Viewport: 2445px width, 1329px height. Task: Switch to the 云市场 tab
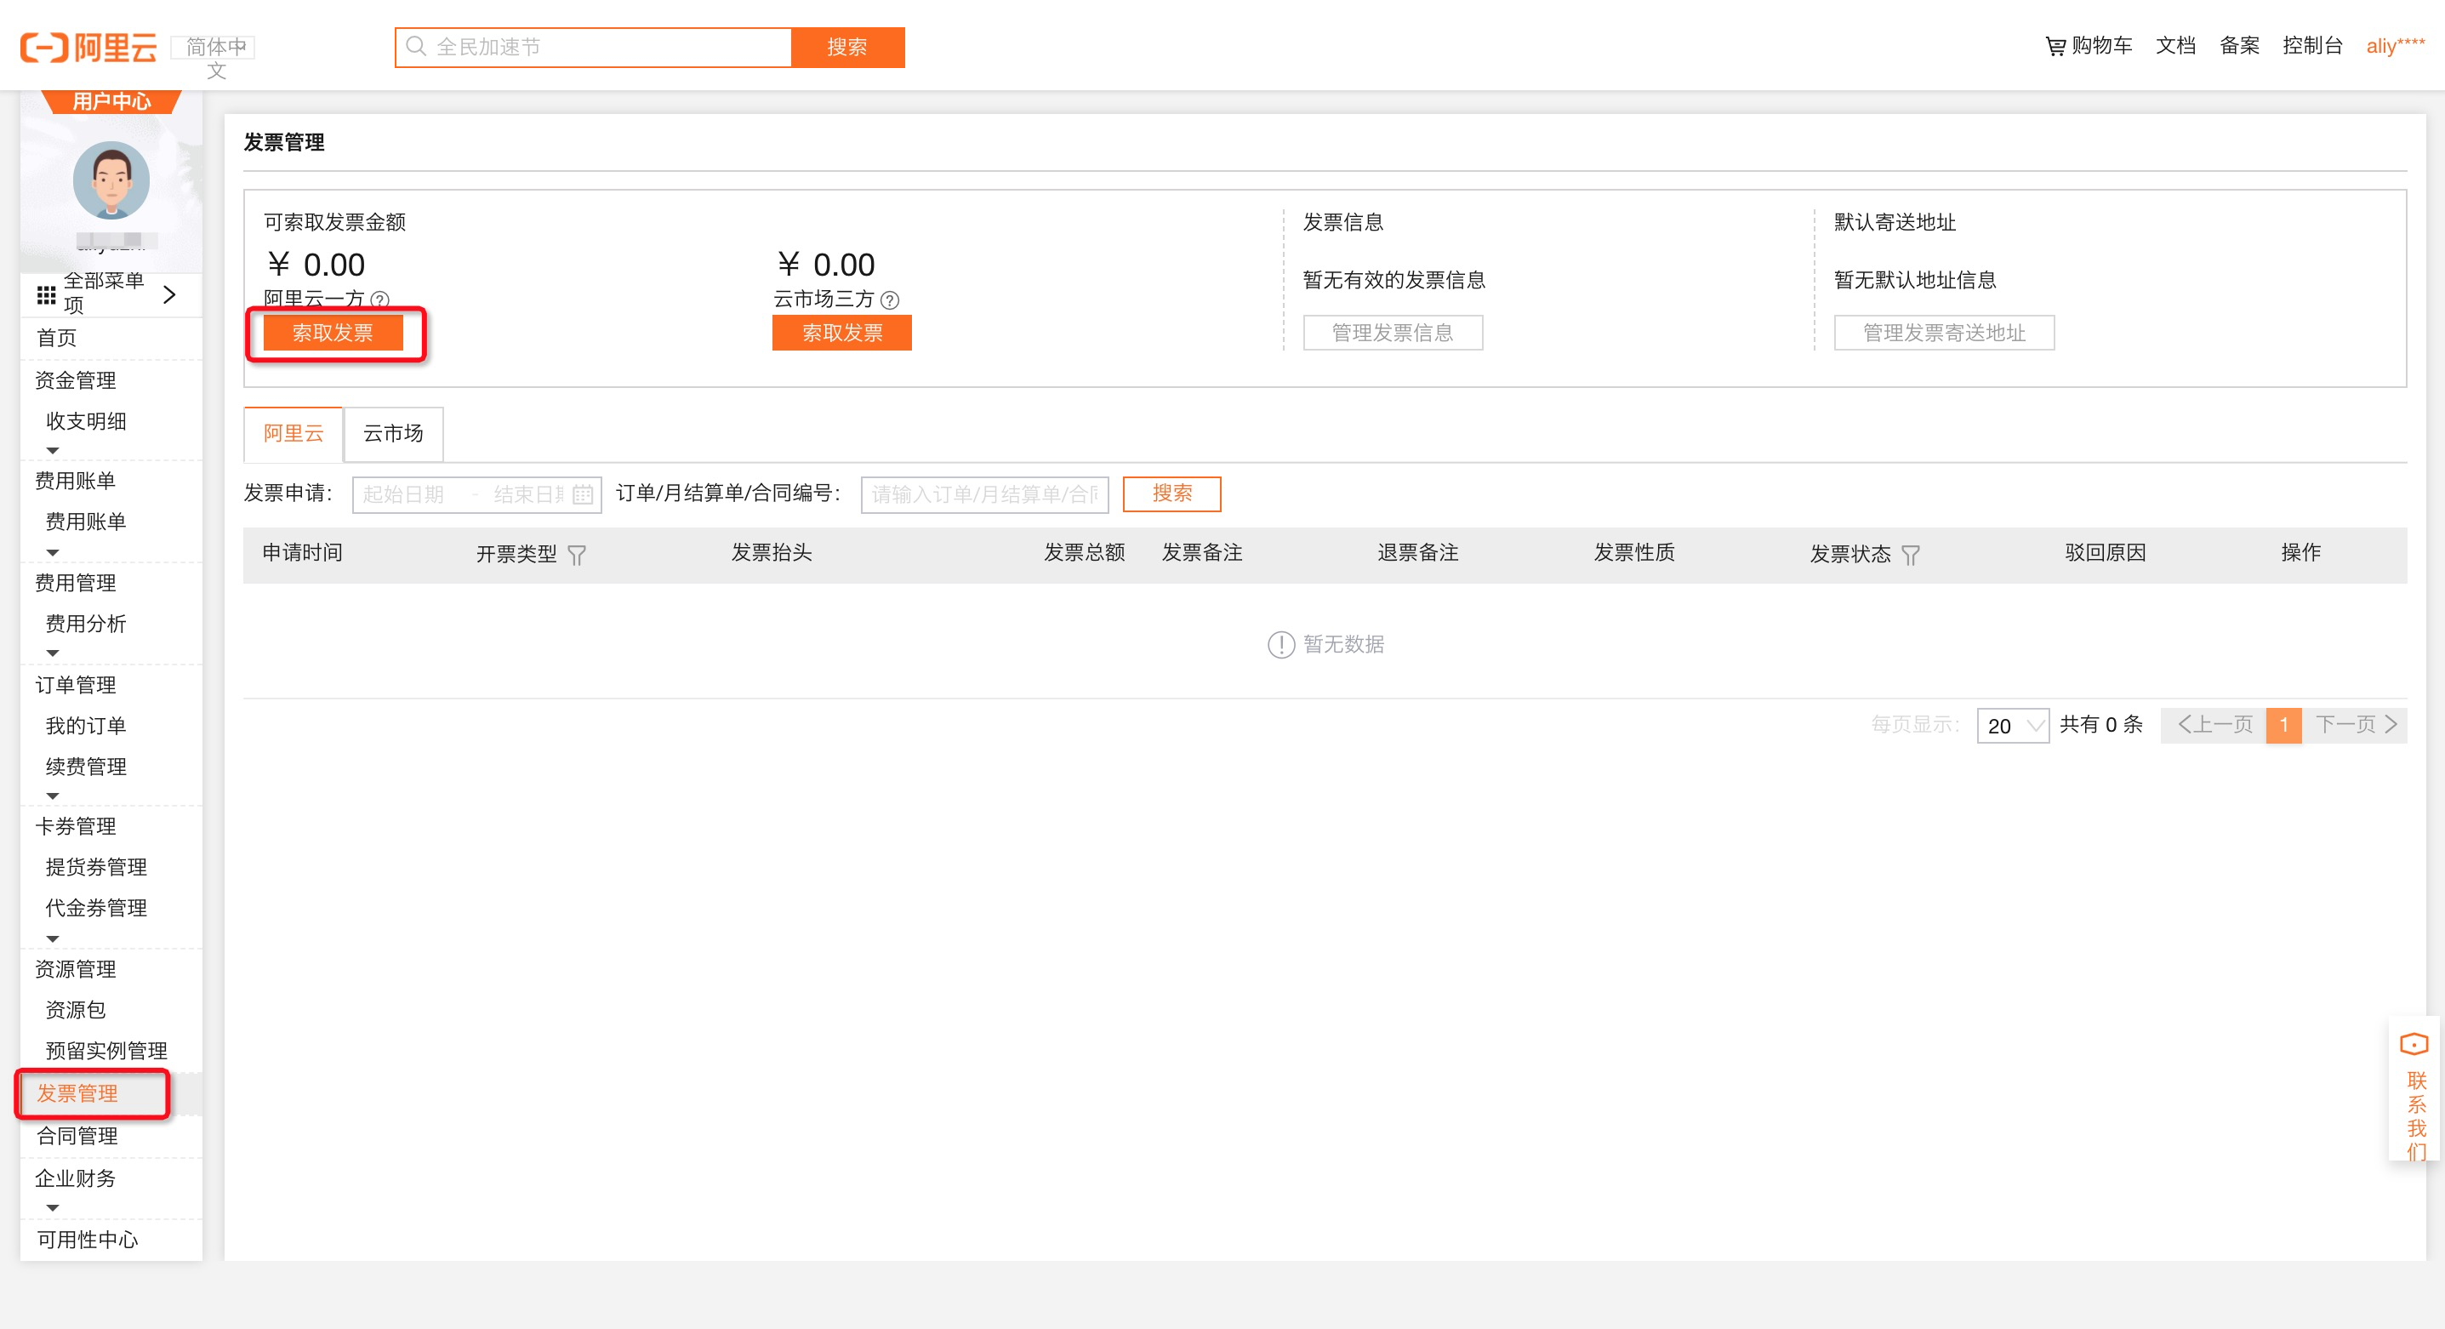(393, 434)
